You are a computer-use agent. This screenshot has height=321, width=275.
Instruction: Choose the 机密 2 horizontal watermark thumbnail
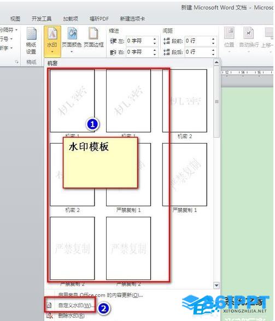[185, 101]
